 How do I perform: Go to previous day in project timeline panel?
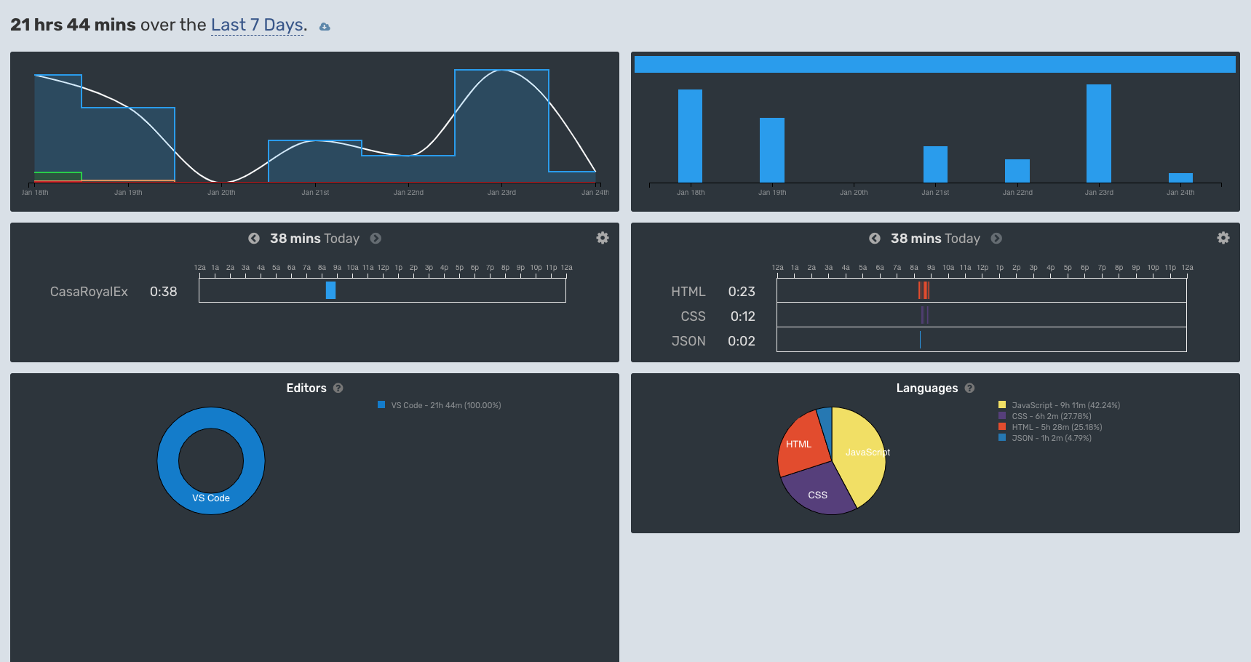pos(254,238)
